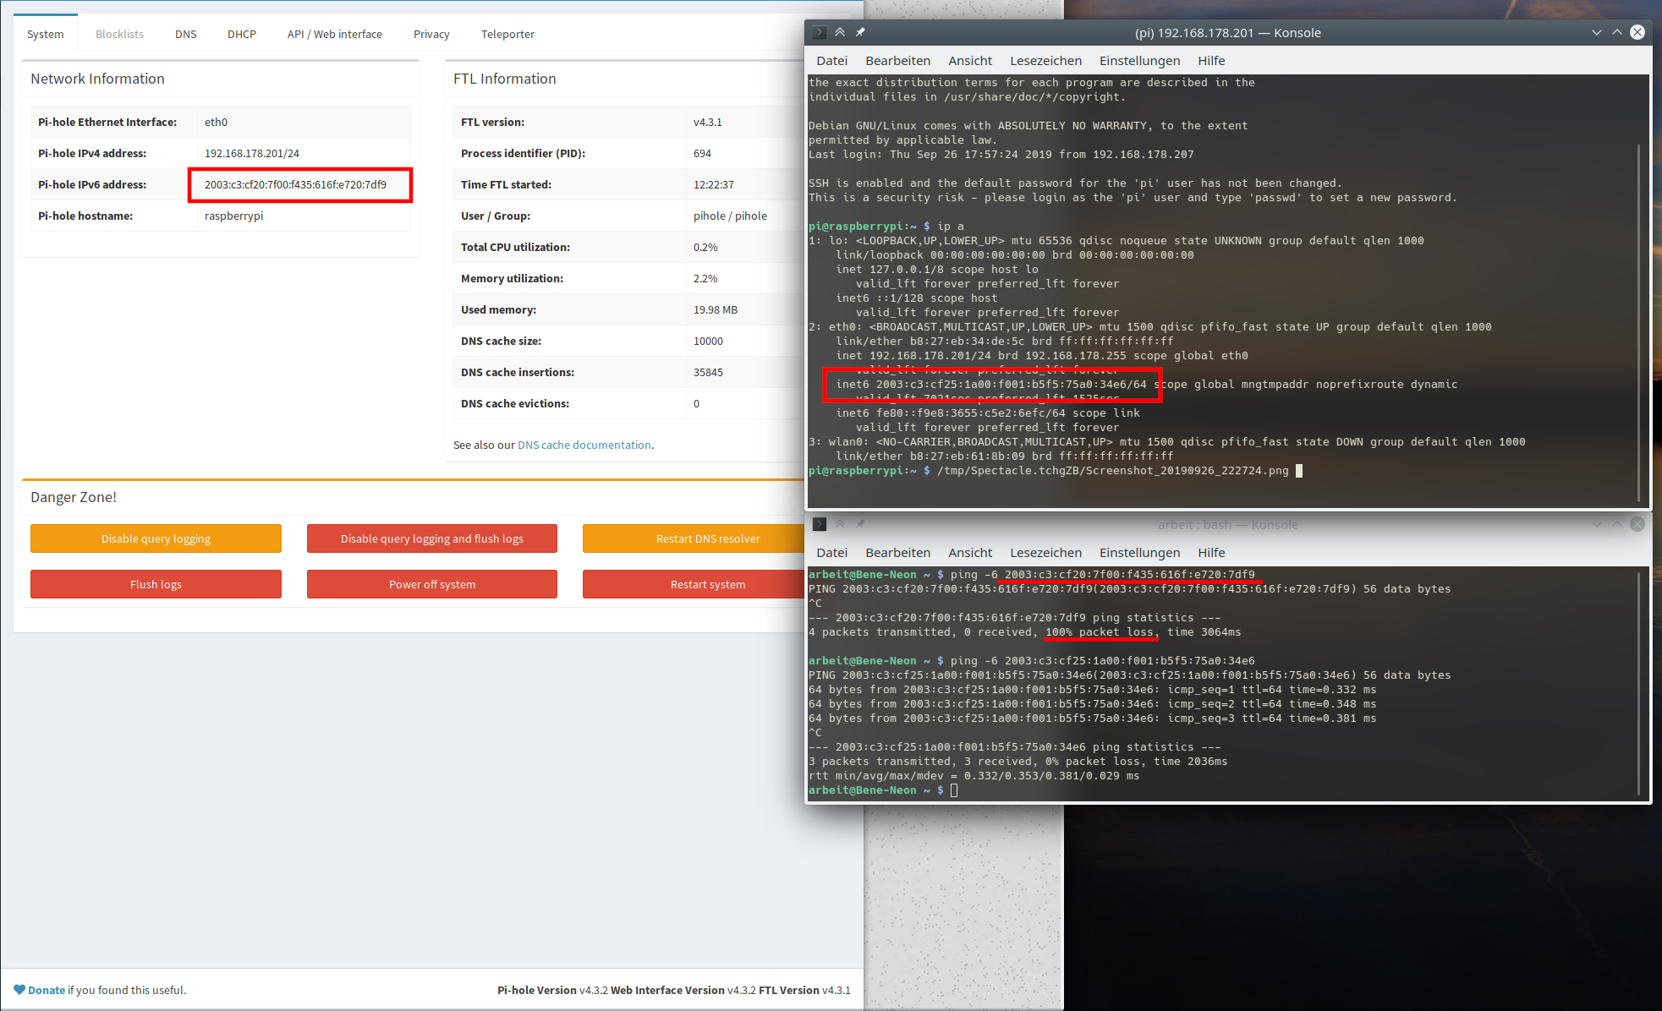
Task: Open the Datei menu in pi Konsole
Action: click(x=831, y=60)
